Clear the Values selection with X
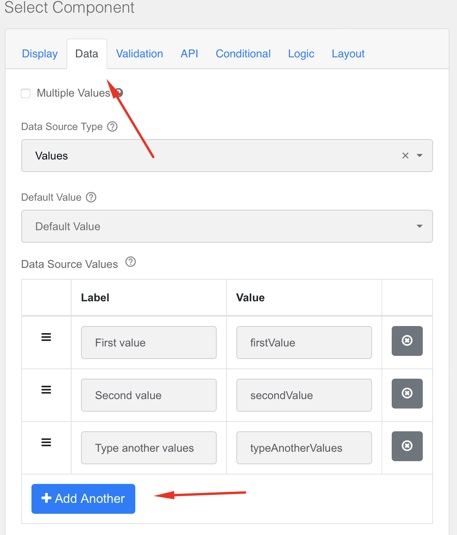Screen dimensions: 457x535 405,156
